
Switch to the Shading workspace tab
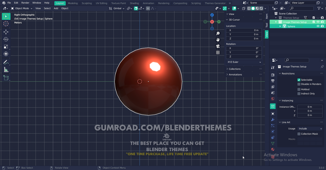134,3
